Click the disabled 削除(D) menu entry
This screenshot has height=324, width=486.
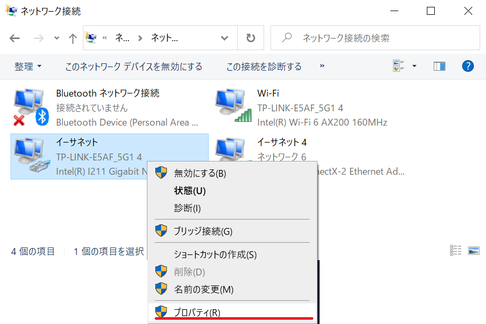[x=232, y=272]
